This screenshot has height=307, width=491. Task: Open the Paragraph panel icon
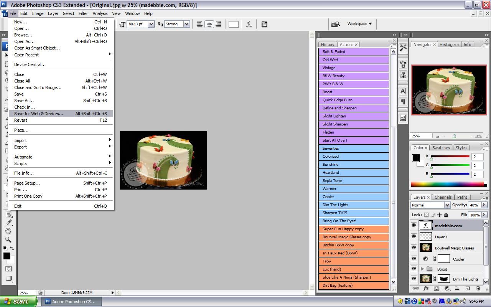403,102
